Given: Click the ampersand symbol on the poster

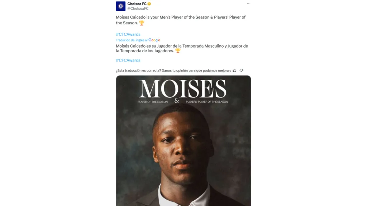Looking at the screenshot, I should point(176,101).
